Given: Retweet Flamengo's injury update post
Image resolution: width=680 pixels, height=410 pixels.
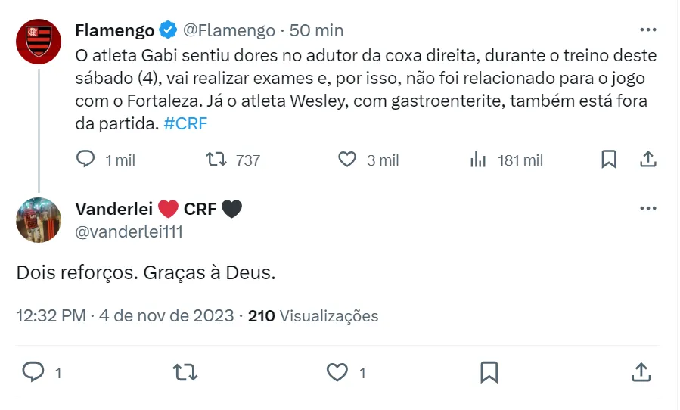Looking at the screenshot, I should click(216, 160).
